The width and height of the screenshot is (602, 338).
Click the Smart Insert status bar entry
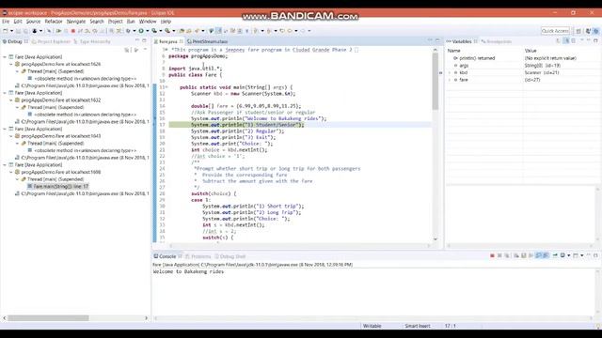[x=418, y=326]
